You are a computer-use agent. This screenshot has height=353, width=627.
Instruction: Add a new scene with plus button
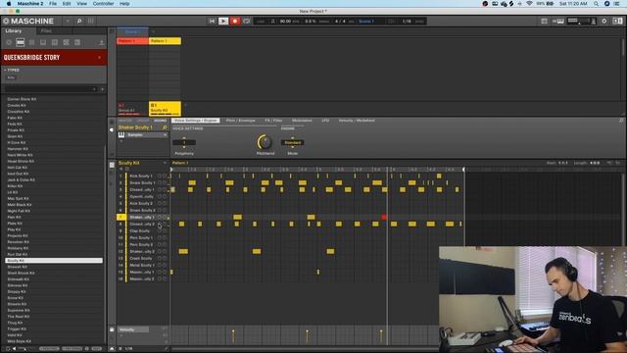pos(153,31)
